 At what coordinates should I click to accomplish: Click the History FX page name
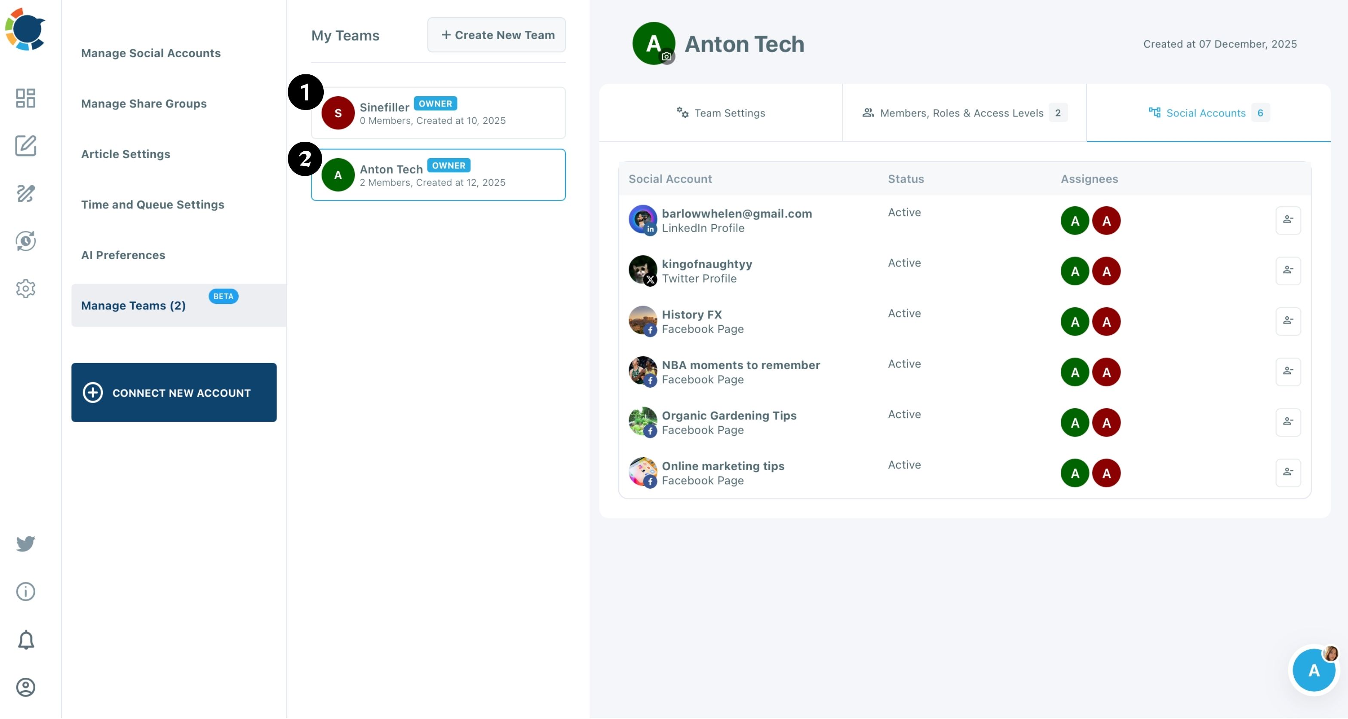point(691,314)
